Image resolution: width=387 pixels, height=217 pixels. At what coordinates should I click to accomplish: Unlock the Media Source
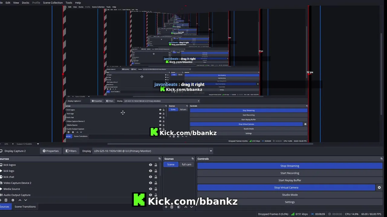tap(156, 189)
